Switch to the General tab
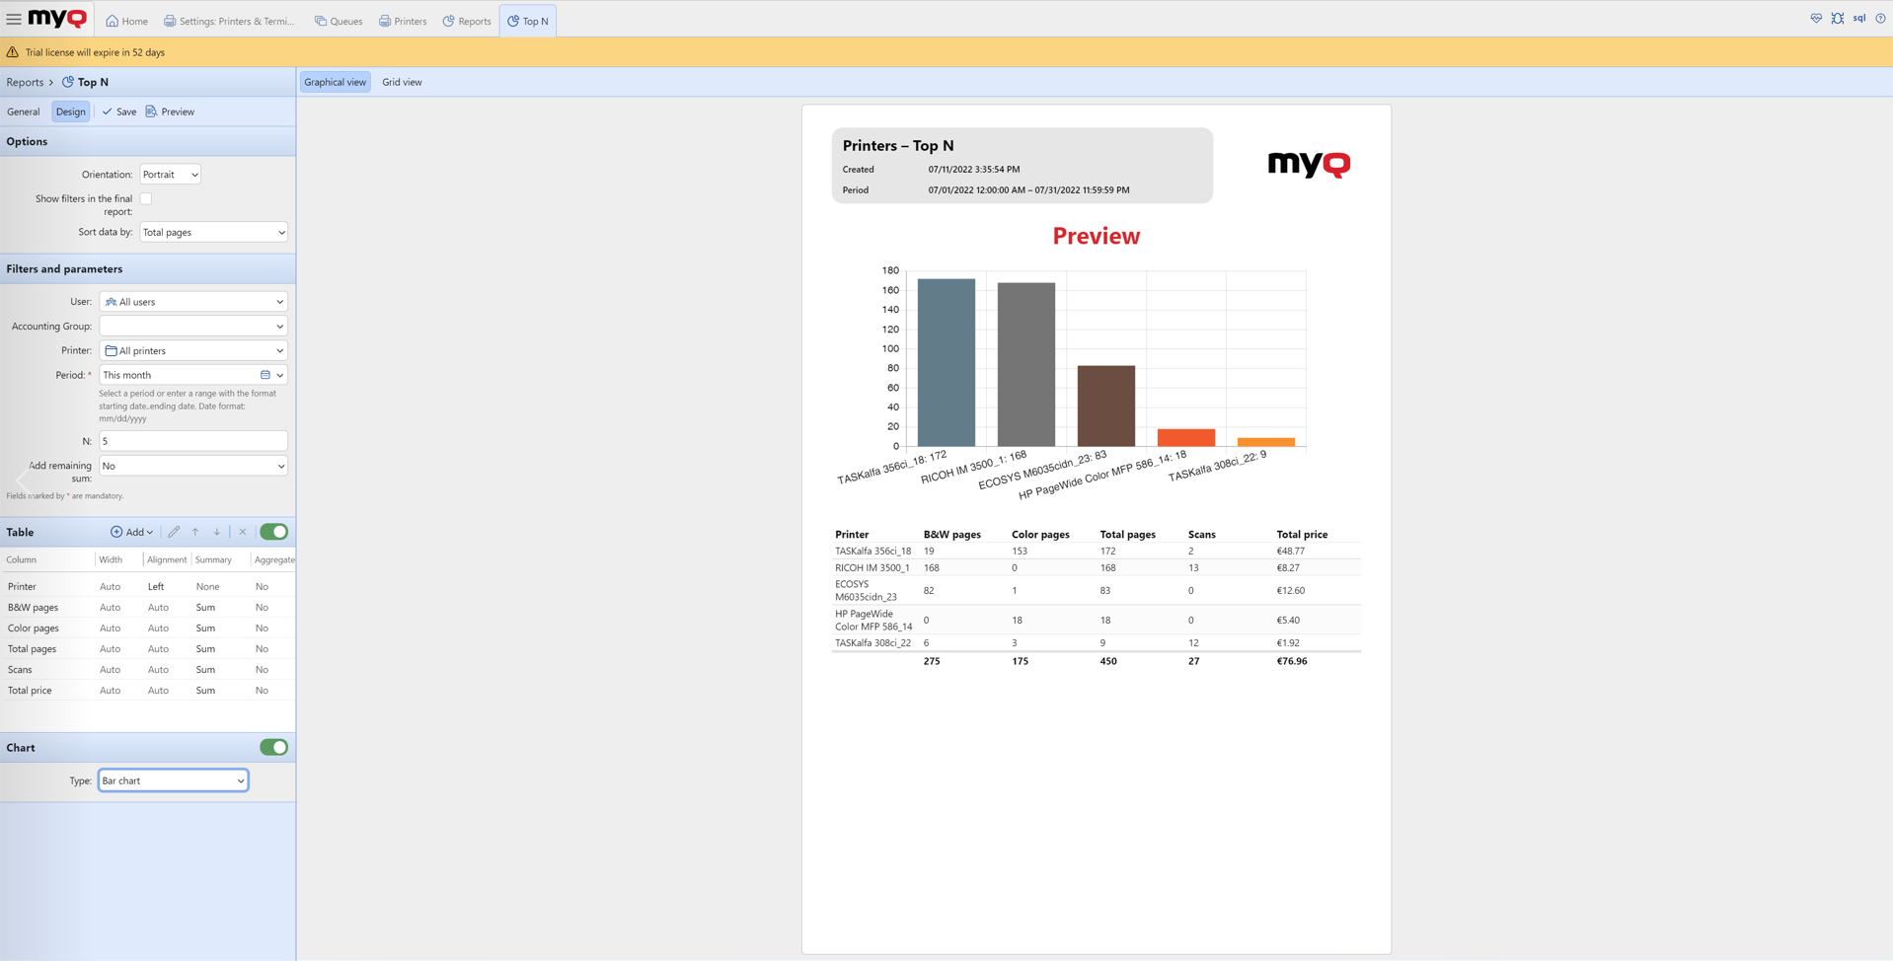 click(x=24, y=111)
